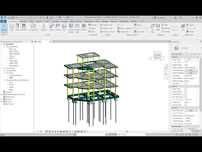
Task: Choose the Opening By Face tool
Action: [x=152, y=28]
